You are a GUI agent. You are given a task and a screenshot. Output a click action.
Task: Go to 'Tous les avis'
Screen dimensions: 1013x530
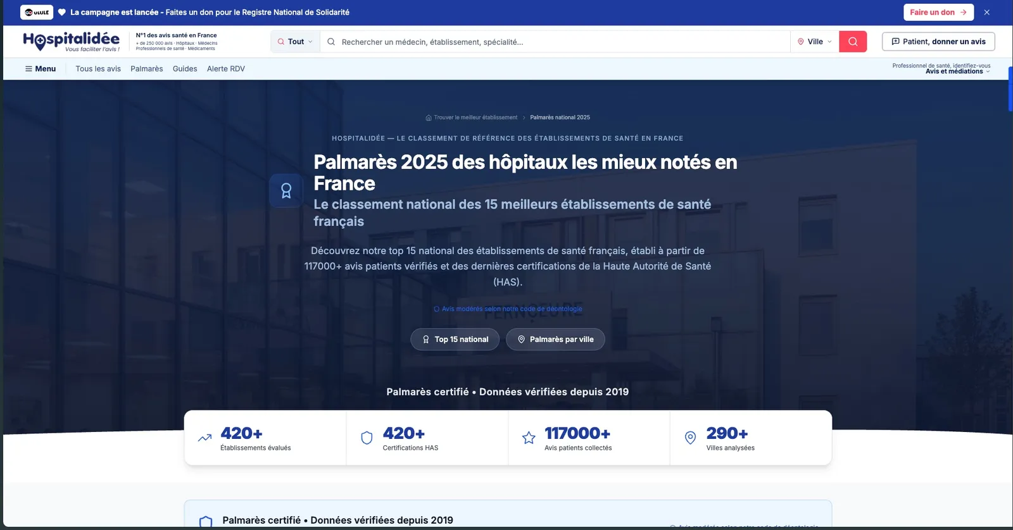(x=98, y=69)
